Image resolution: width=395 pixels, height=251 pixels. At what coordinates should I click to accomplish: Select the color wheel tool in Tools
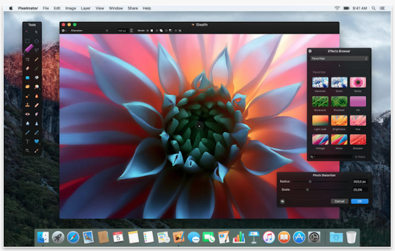[37, 87]
